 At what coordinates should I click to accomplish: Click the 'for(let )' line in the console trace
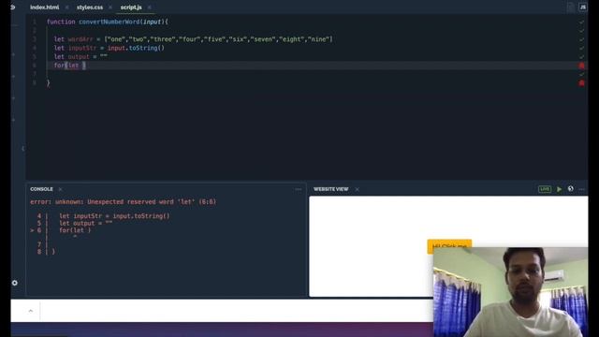pos(75,230)
